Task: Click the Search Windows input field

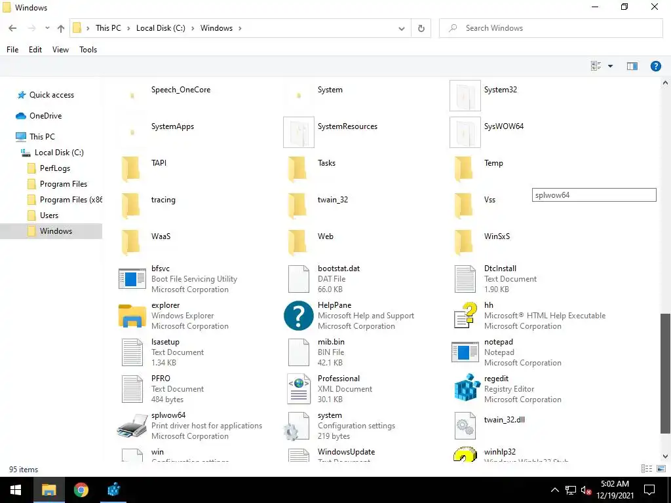Action: (550, 28)
